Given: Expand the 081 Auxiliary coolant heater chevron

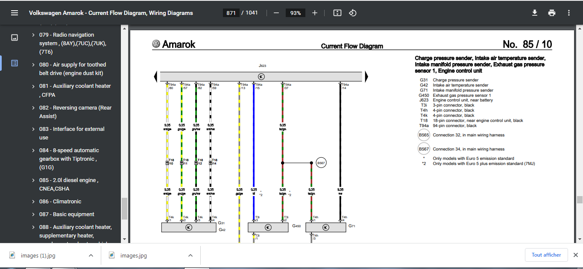Looking at the screenshot, I should [x=33, y=86].
